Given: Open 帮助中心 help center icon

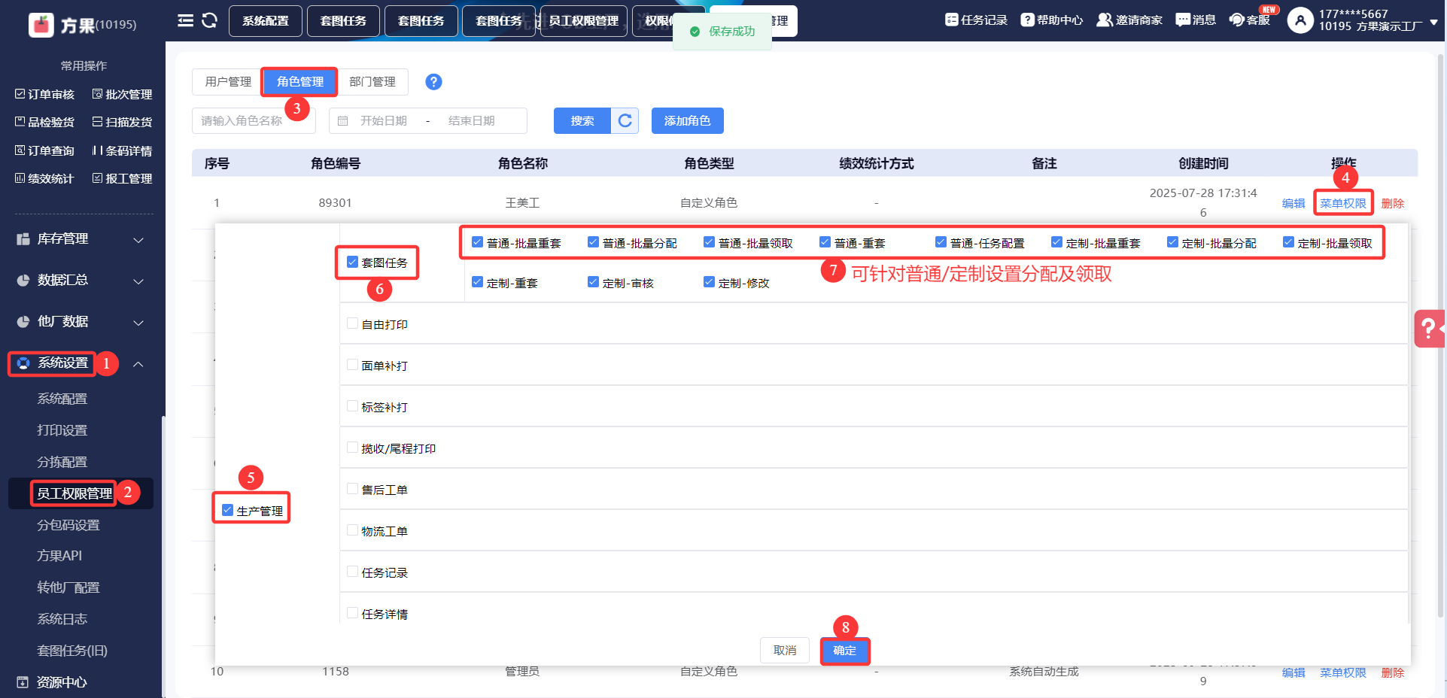Looking at the screenshot, I should point(1027,20).
